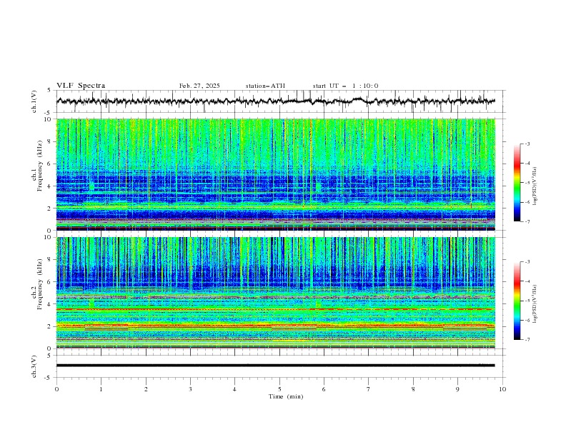Click the "ch.1(V)" axis label

(x=34, y=101)
